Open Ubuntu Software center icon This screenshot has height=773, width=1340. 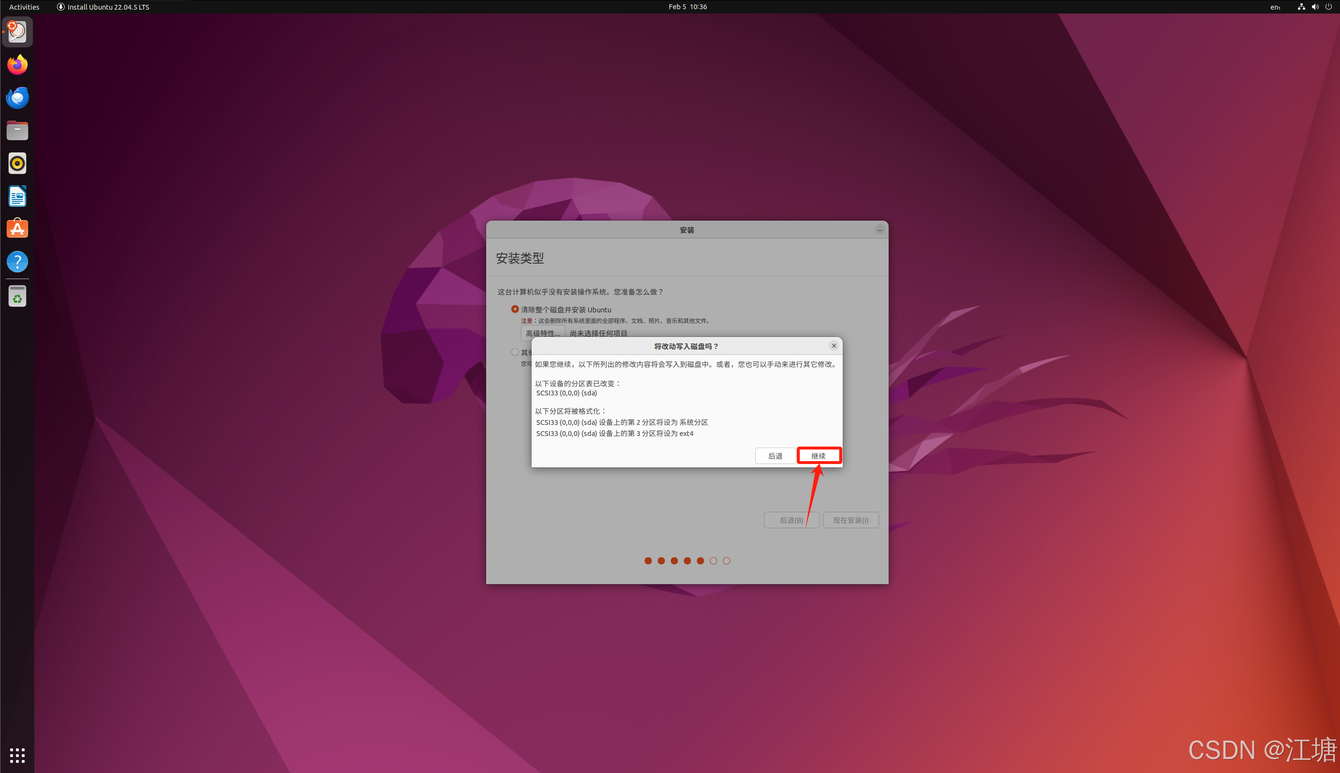click(x=17, y=229)
